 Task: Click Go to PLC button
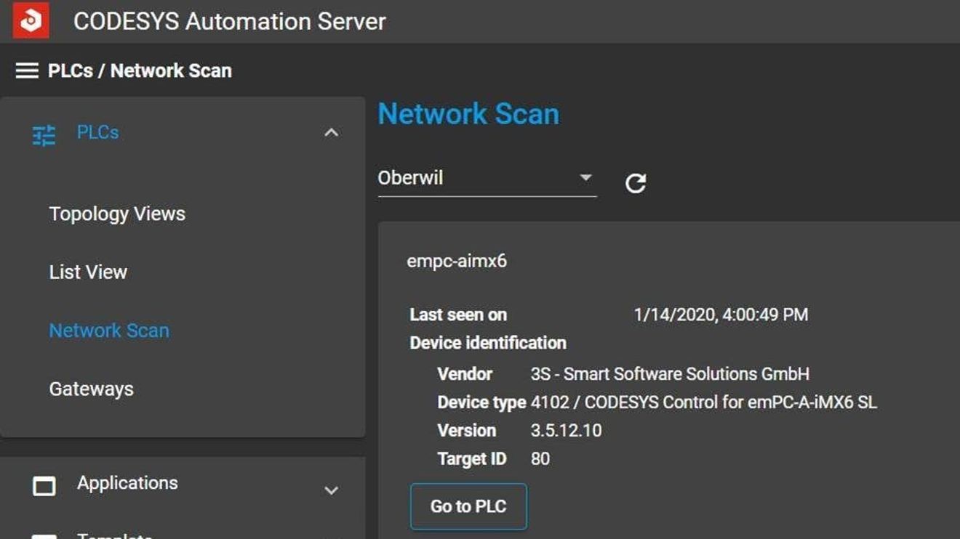[x=468, y=506]
